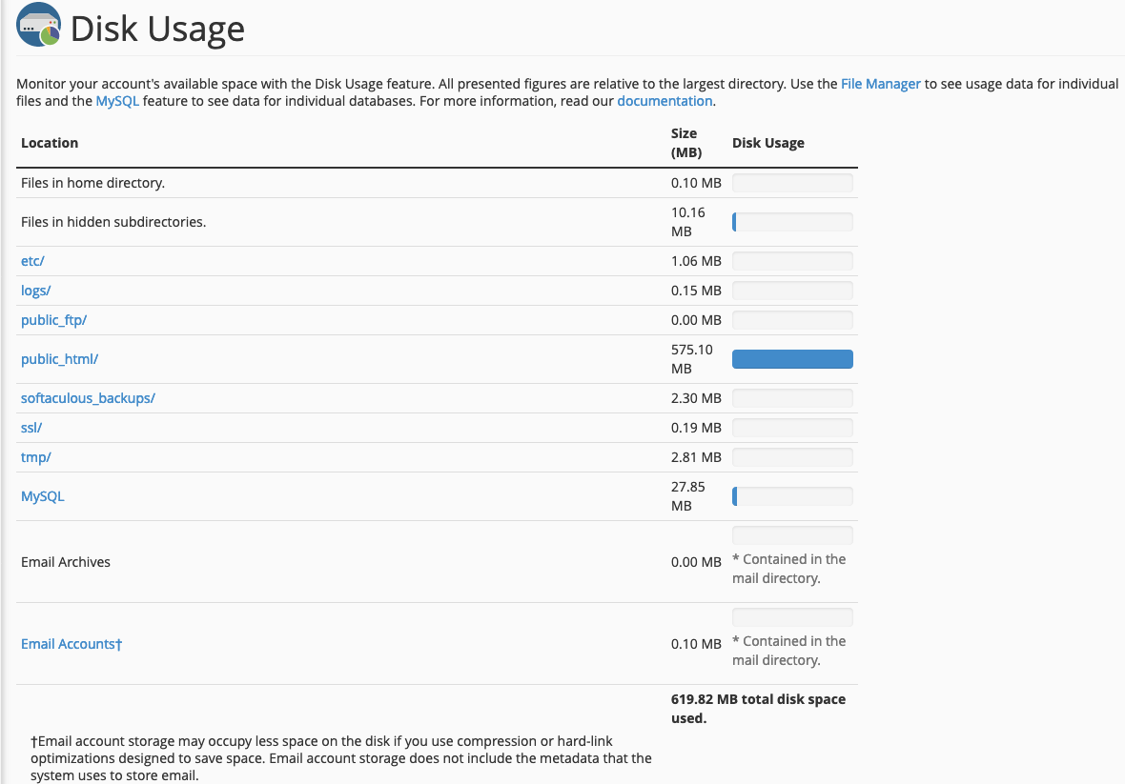Click the public_html usage bar
The width and height of the screenshot is (1125, 784).
point(791,359)
